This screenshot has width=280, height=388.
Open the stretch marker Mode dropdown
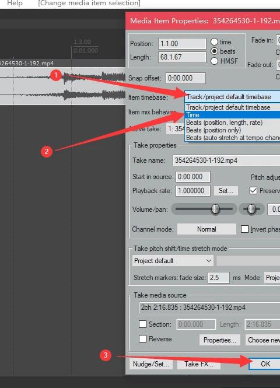(x=272, y=278)
